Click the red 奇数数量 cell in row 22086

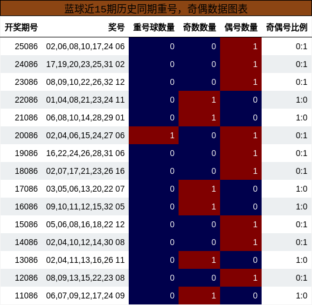[x=199, y=100]
